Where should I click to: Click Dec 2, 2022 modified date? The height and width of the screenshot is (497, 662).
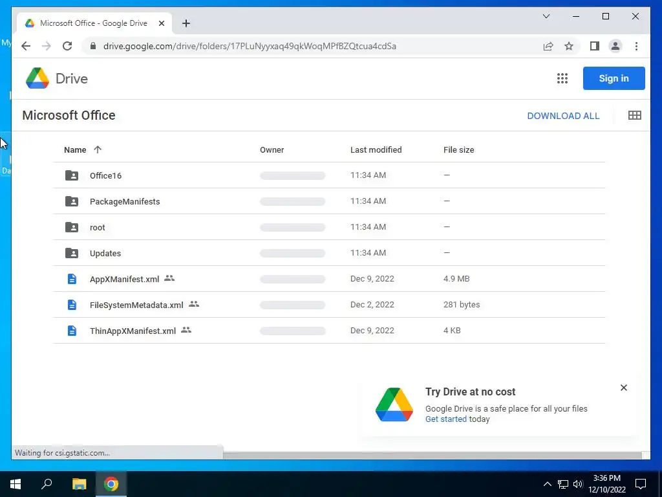click(x=372, y=304)
